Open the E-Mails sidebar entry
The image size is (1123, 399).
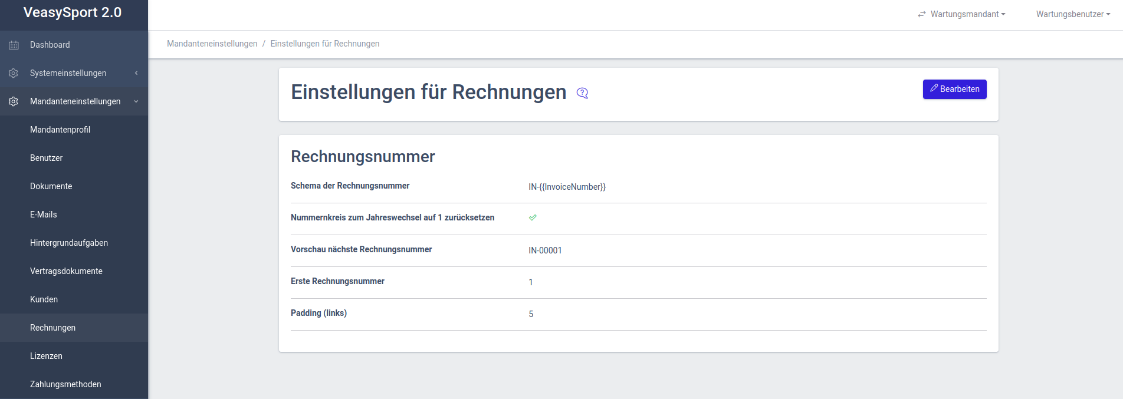[44, 215]
